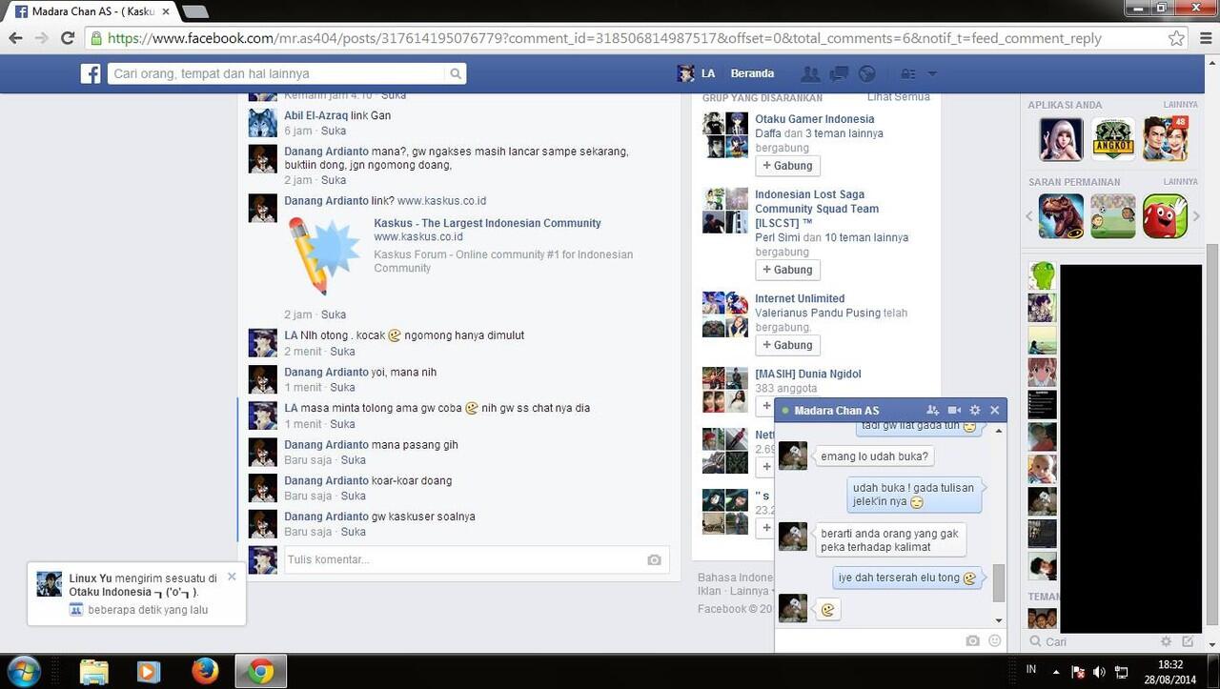Open soccer heads game suggestion
This screenshot has height=689, width=1220.
pyautogui.click(x=1113, y=216)
